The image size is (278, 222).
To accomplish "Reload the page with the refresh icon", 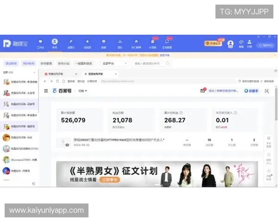I will (x=57, y=81).
